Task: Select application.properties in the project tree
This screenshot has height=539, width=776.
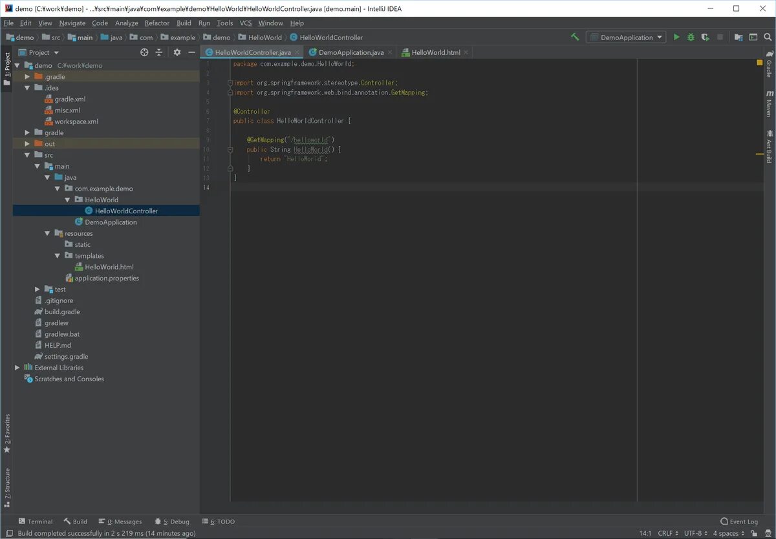Action: point(106,279)
